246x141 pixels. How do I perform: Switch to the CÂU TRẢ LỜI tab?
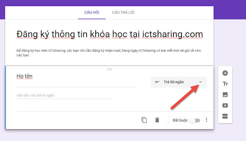point(123,13)
